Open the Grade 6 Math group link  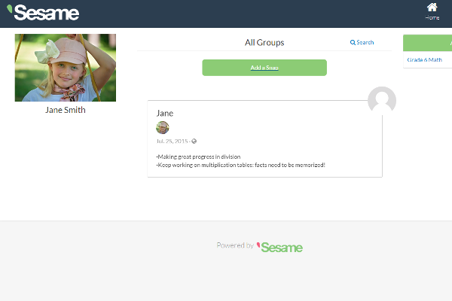(424, 60)
